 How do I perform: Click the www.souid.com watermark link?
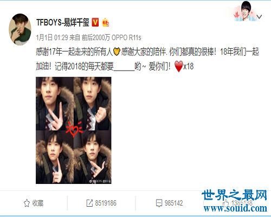(235, 208)
